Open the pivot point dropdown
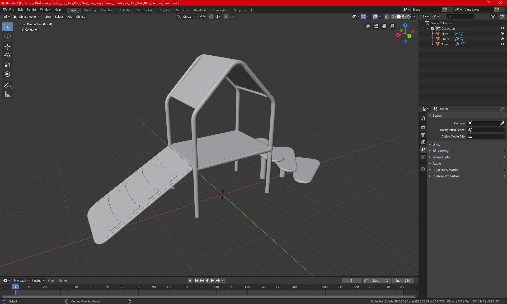 pyautogui.click(x=203, y=17)
